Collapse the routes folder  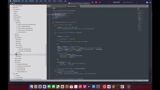12,73
